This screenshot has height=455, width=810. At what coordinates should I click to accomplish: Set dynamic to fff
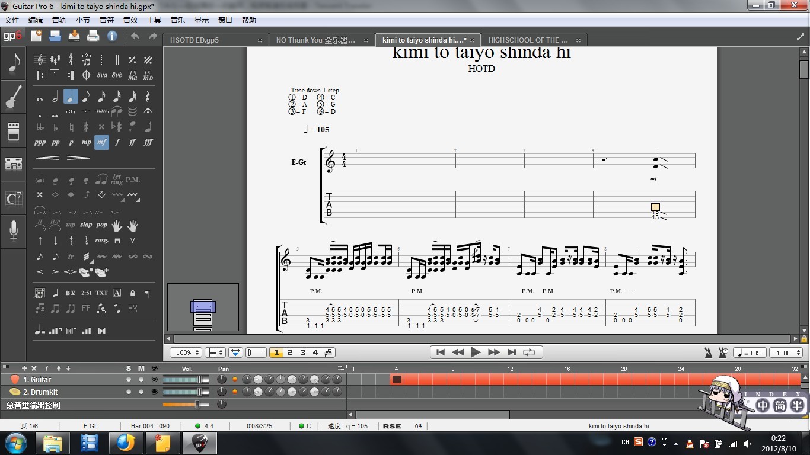coord(148,142)
